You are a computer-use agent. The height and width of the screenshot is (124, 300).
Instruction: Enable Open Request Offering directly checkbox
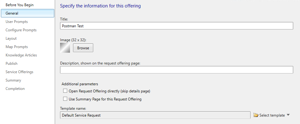tap(65, 91)
